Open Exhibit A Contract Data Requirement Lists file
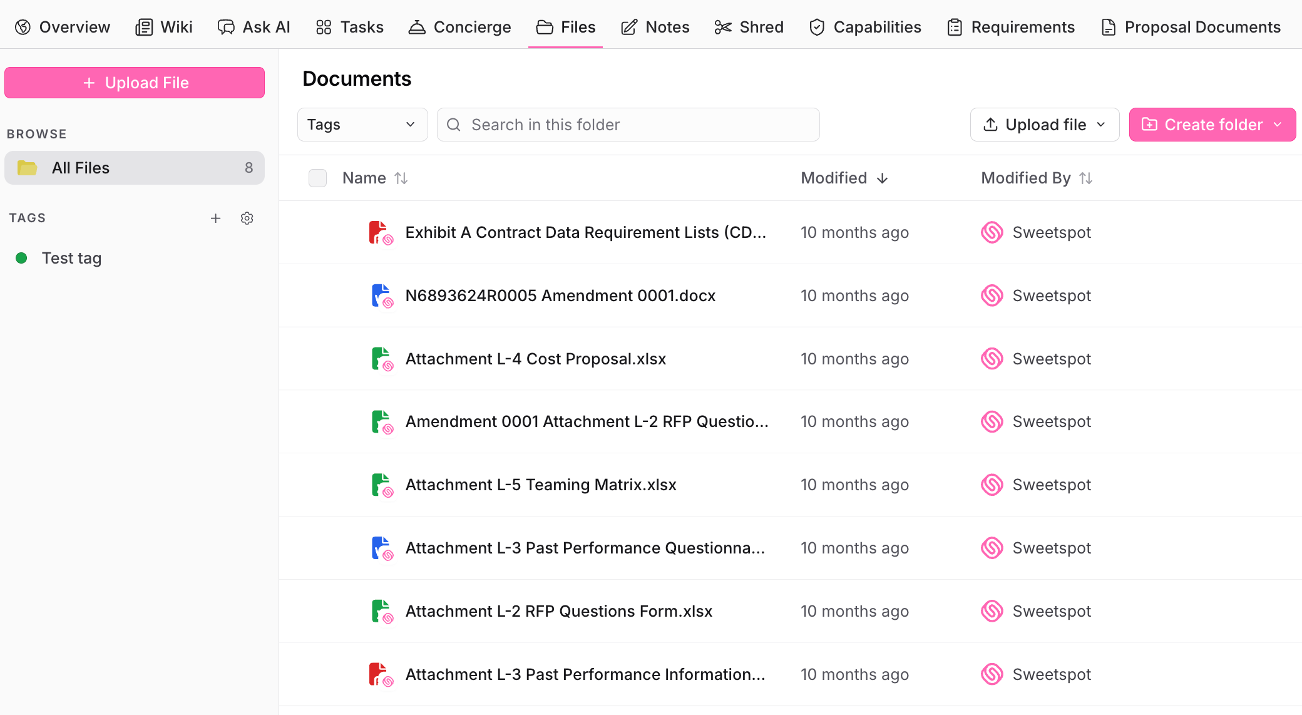Screen dimensions: 1302x715 (x=586, y=232)
